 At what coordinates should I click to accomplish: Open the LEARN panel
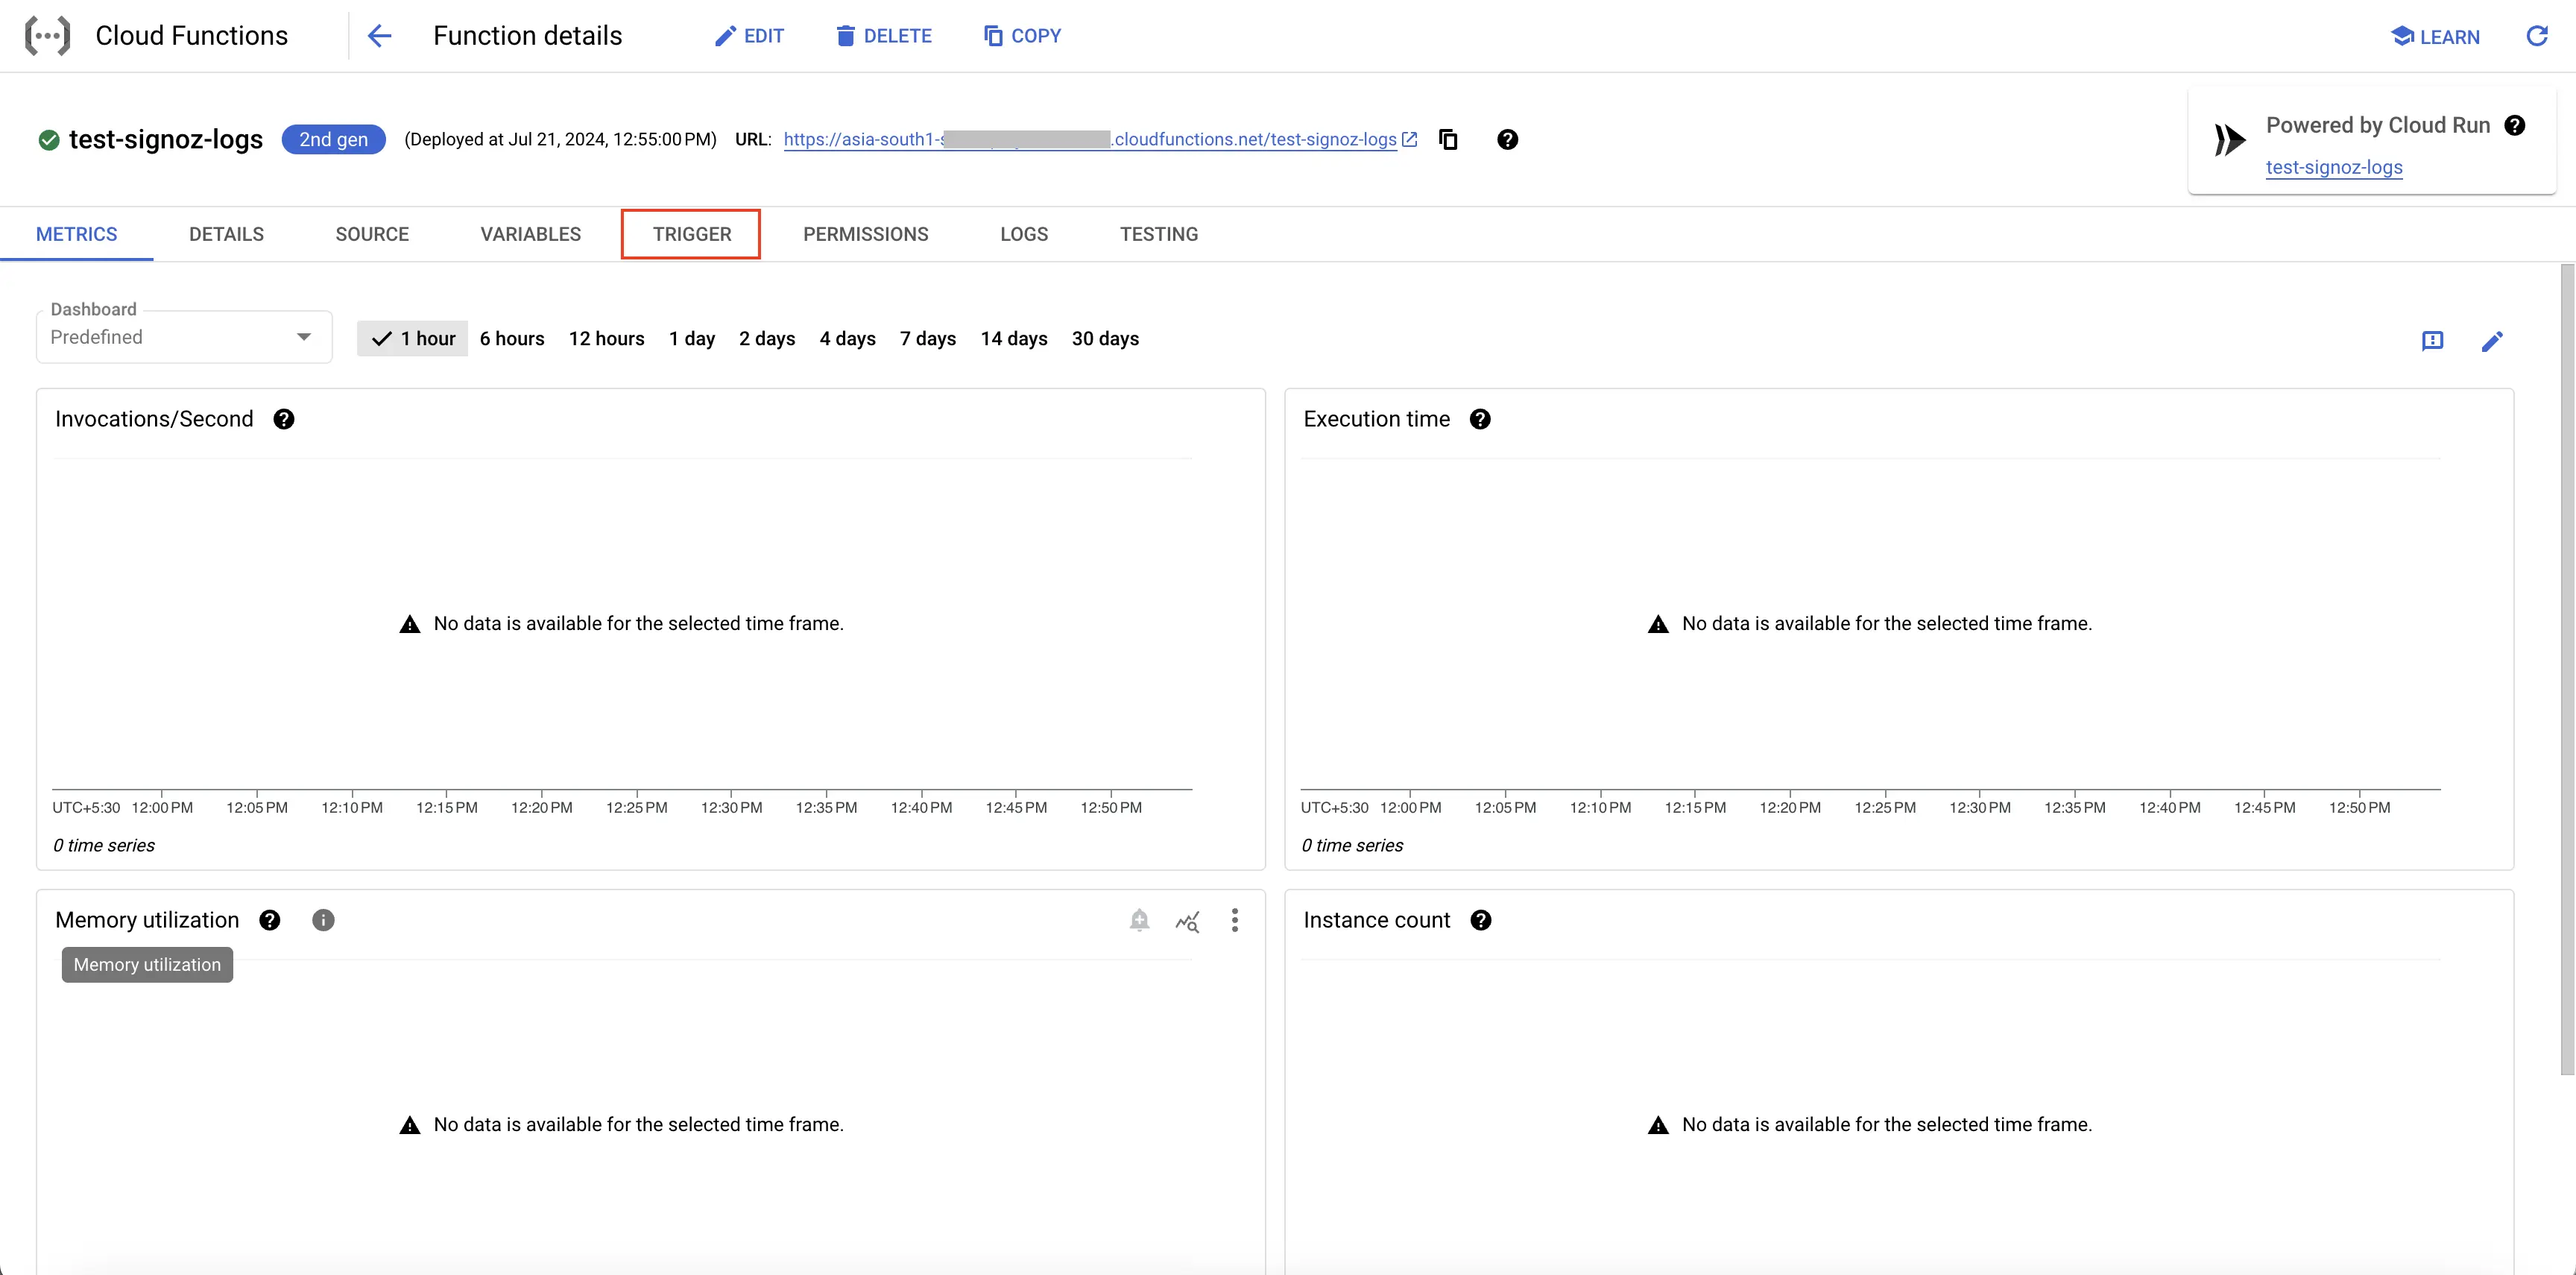[x=2435, y=37]
